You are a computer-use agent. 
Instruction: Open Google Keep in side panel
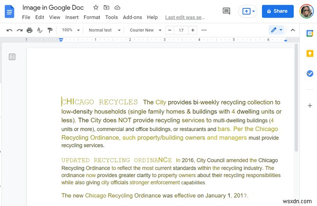(x=310, y=53)
